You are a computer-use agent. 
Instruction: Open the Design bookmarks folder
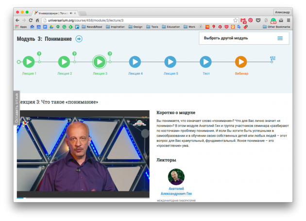135,27
